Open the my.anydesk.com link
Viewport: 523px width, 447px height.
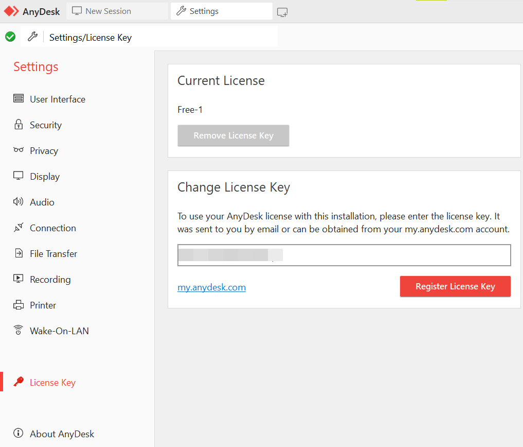point(211,287)
